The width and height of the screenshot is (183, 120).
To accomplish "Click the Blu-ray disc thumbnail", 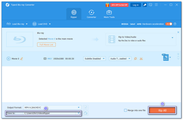I will (20, 39).
